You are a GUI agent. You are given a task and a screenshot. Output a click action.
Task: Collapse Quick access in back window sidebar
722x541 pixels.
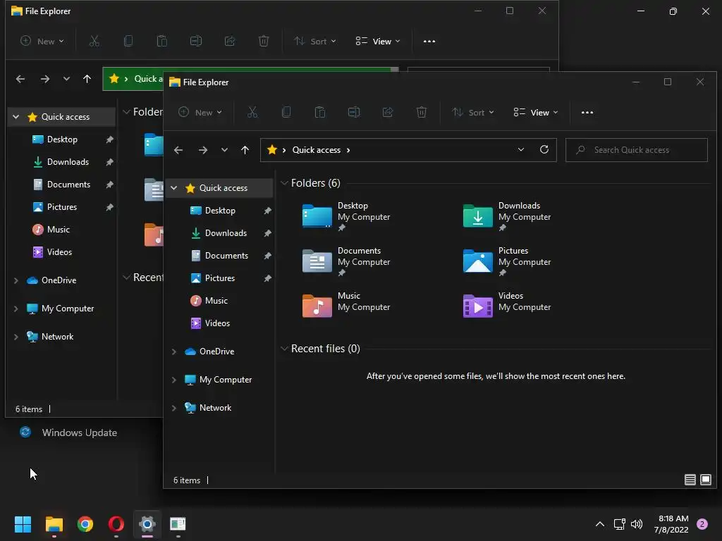click(16, 117)
